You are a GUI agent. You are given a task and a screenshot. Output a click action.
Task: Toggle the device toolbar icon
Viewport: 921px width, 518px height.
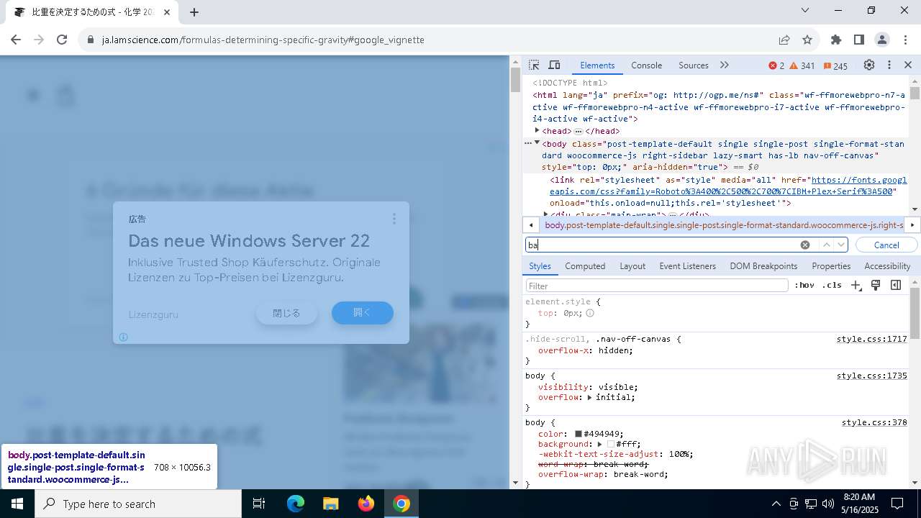[554, 65]
